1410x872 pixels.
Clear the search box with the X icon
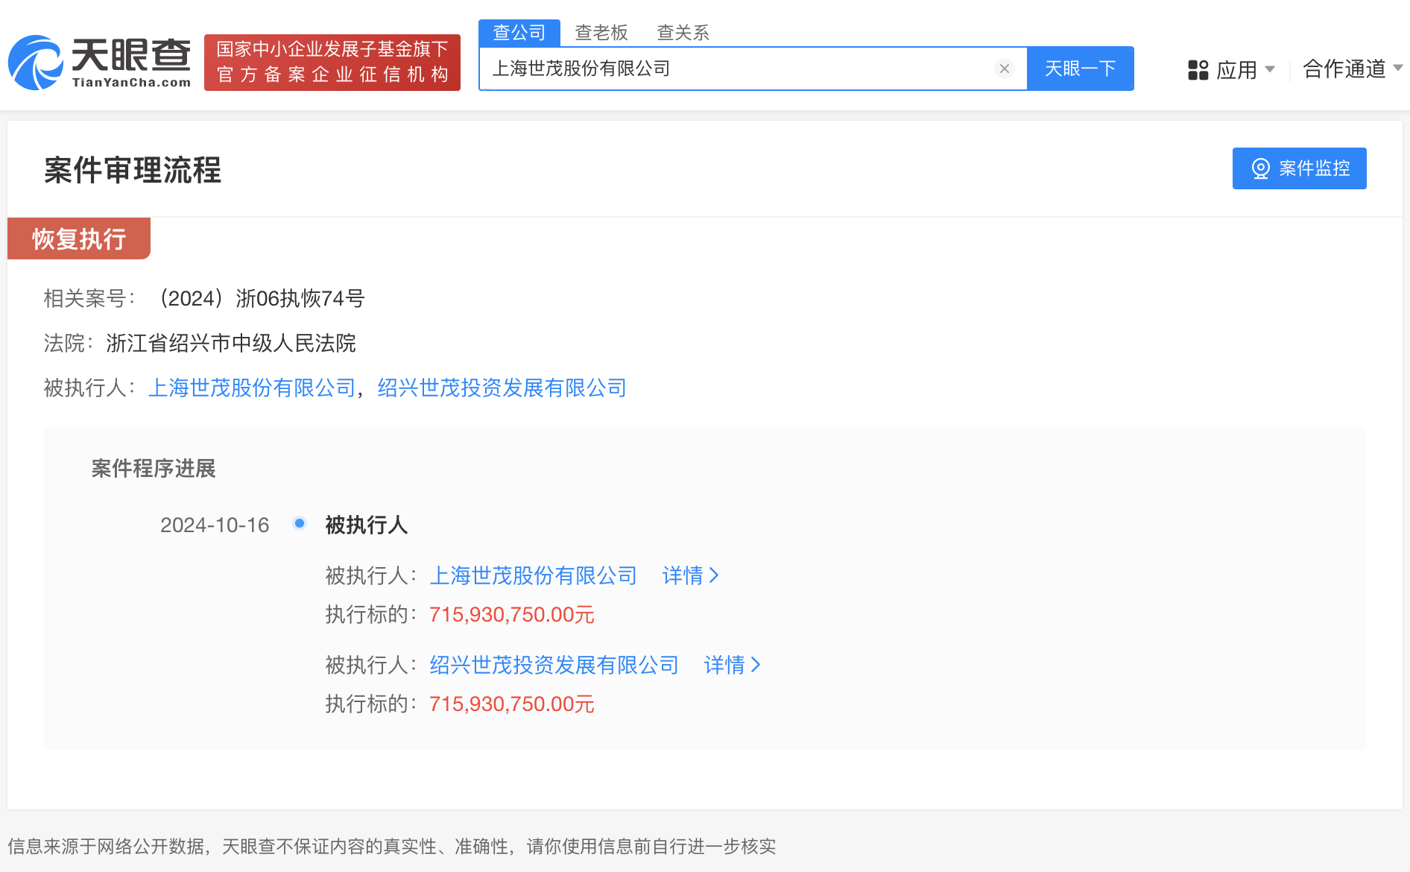(x=1005, y=69)
